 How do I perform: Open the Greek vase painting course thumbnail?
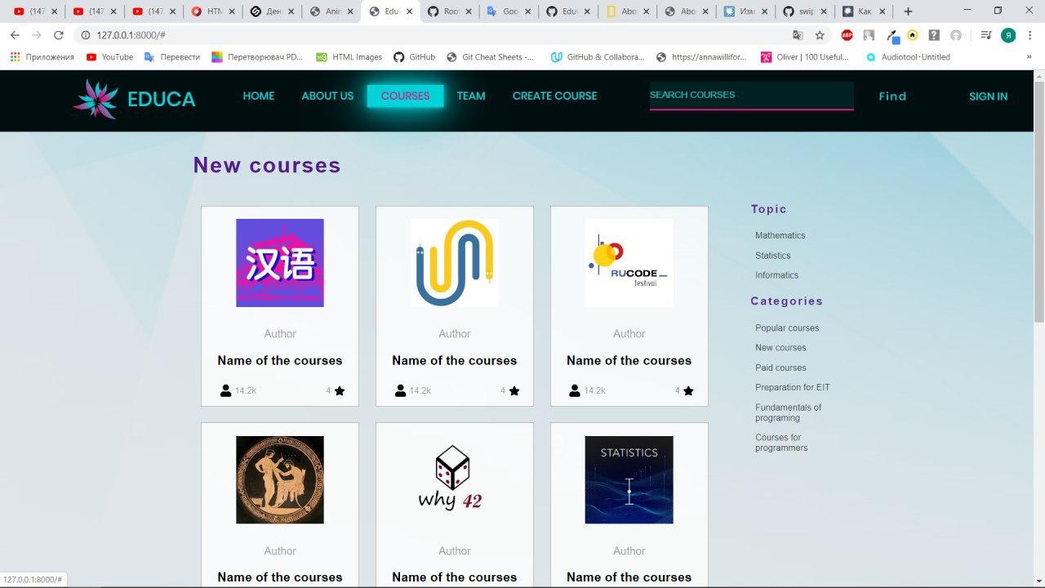(280, 479)
